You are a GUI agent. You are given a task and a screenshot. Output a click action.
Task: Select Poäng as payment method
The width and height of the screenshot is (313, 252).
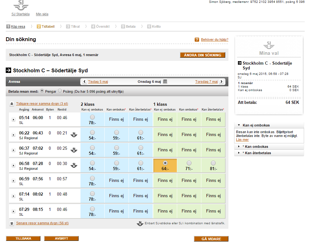coord(60,91)
